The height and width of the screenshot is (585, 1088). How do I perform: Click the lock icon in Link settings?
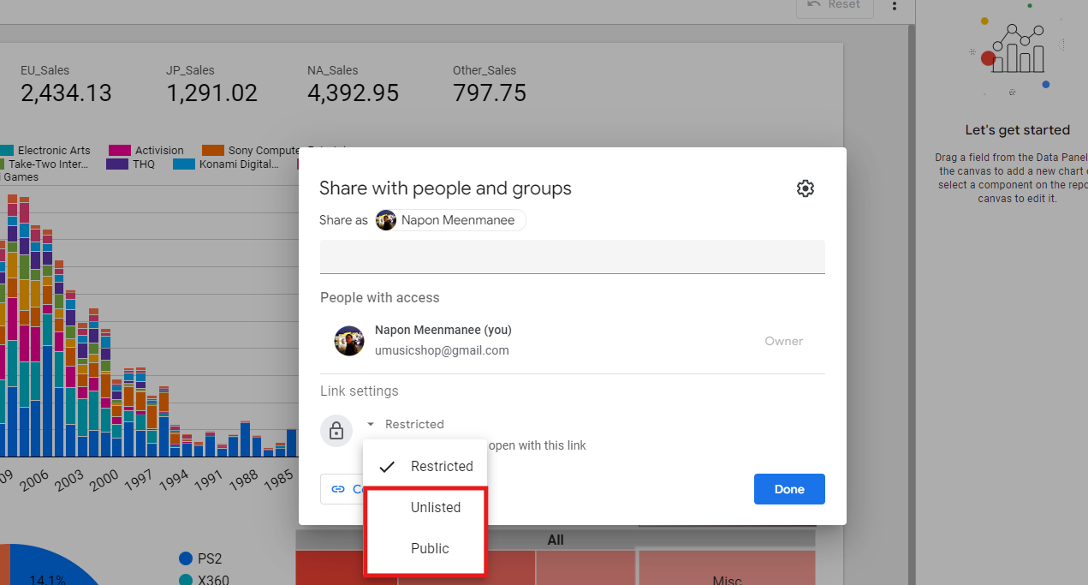click(336, 430)
